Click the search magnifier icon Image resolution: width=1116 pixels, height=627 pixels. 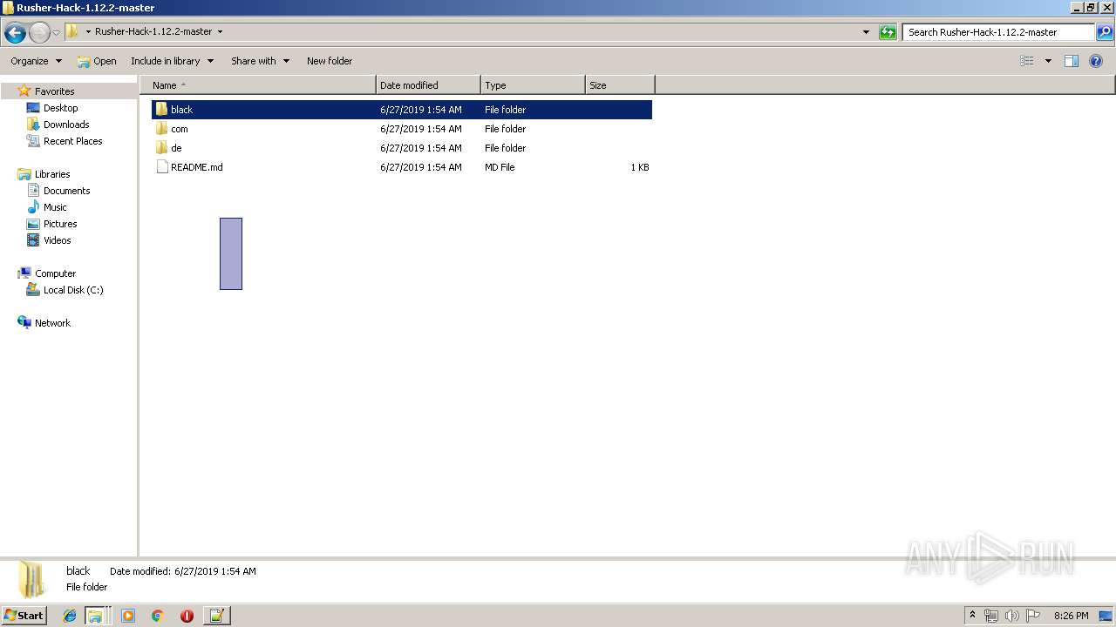click(1104, 32)
